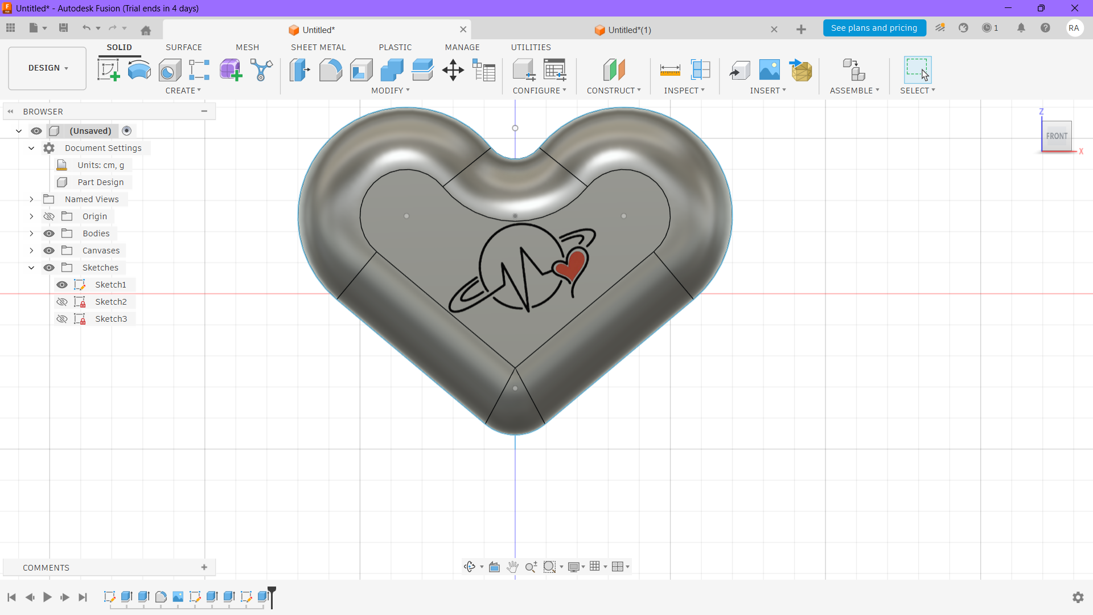Click the Offset Plane construct icon
Viewport: 1093px width, 615px height.
(614, 70)
